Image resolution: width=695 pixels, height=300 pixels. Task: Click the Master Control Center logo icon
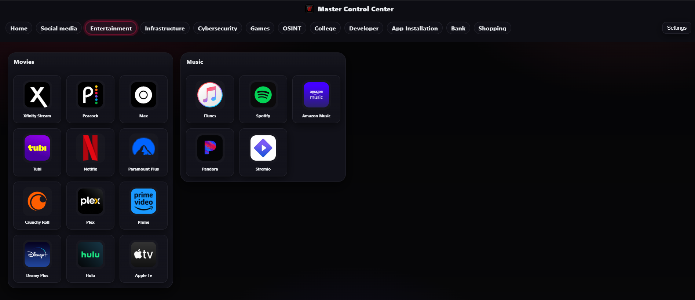[x=310, y=9]
